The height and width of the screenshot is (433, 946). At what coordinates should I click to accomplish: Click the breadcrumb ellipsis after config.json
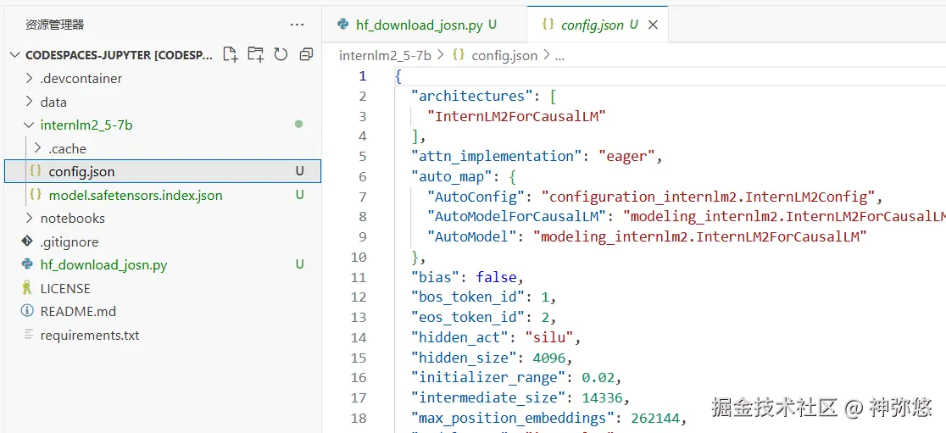[x=559, y=56]
